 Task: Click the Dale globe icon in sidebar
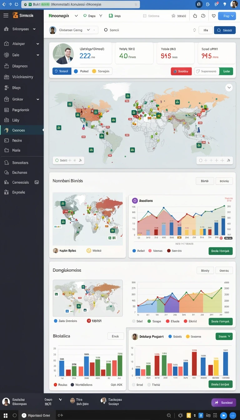pyautogui.click(x=6, y=55)
